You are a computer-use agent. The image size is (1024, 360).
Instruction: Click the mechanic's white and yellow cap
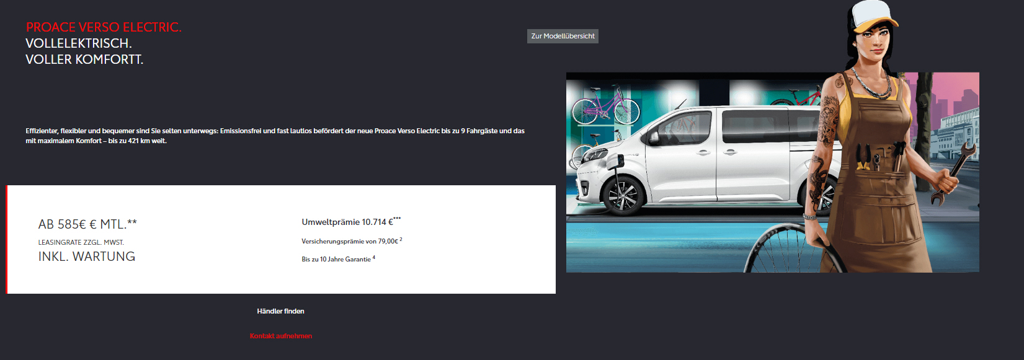[x=871, y=15]
